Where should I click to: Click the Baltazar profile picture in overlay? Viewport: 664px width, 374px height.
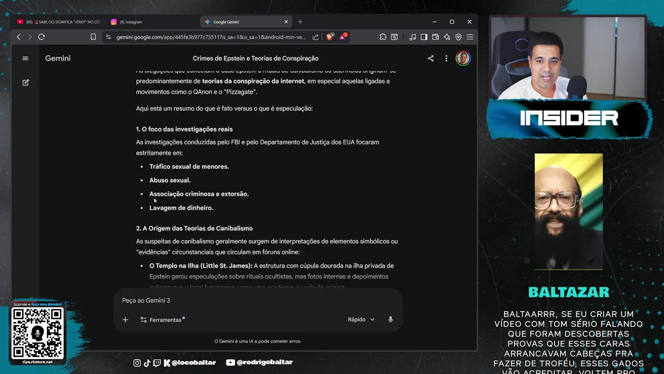[x=569, y=211]
